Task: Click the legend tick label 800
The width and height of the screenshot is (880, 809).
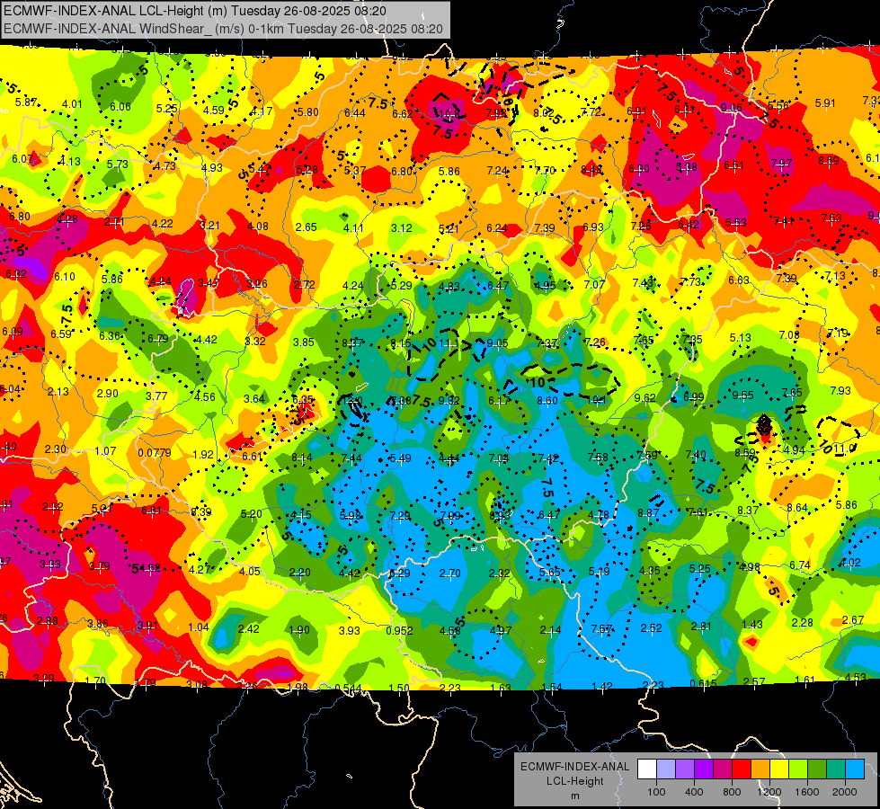Action: point(732,792)
